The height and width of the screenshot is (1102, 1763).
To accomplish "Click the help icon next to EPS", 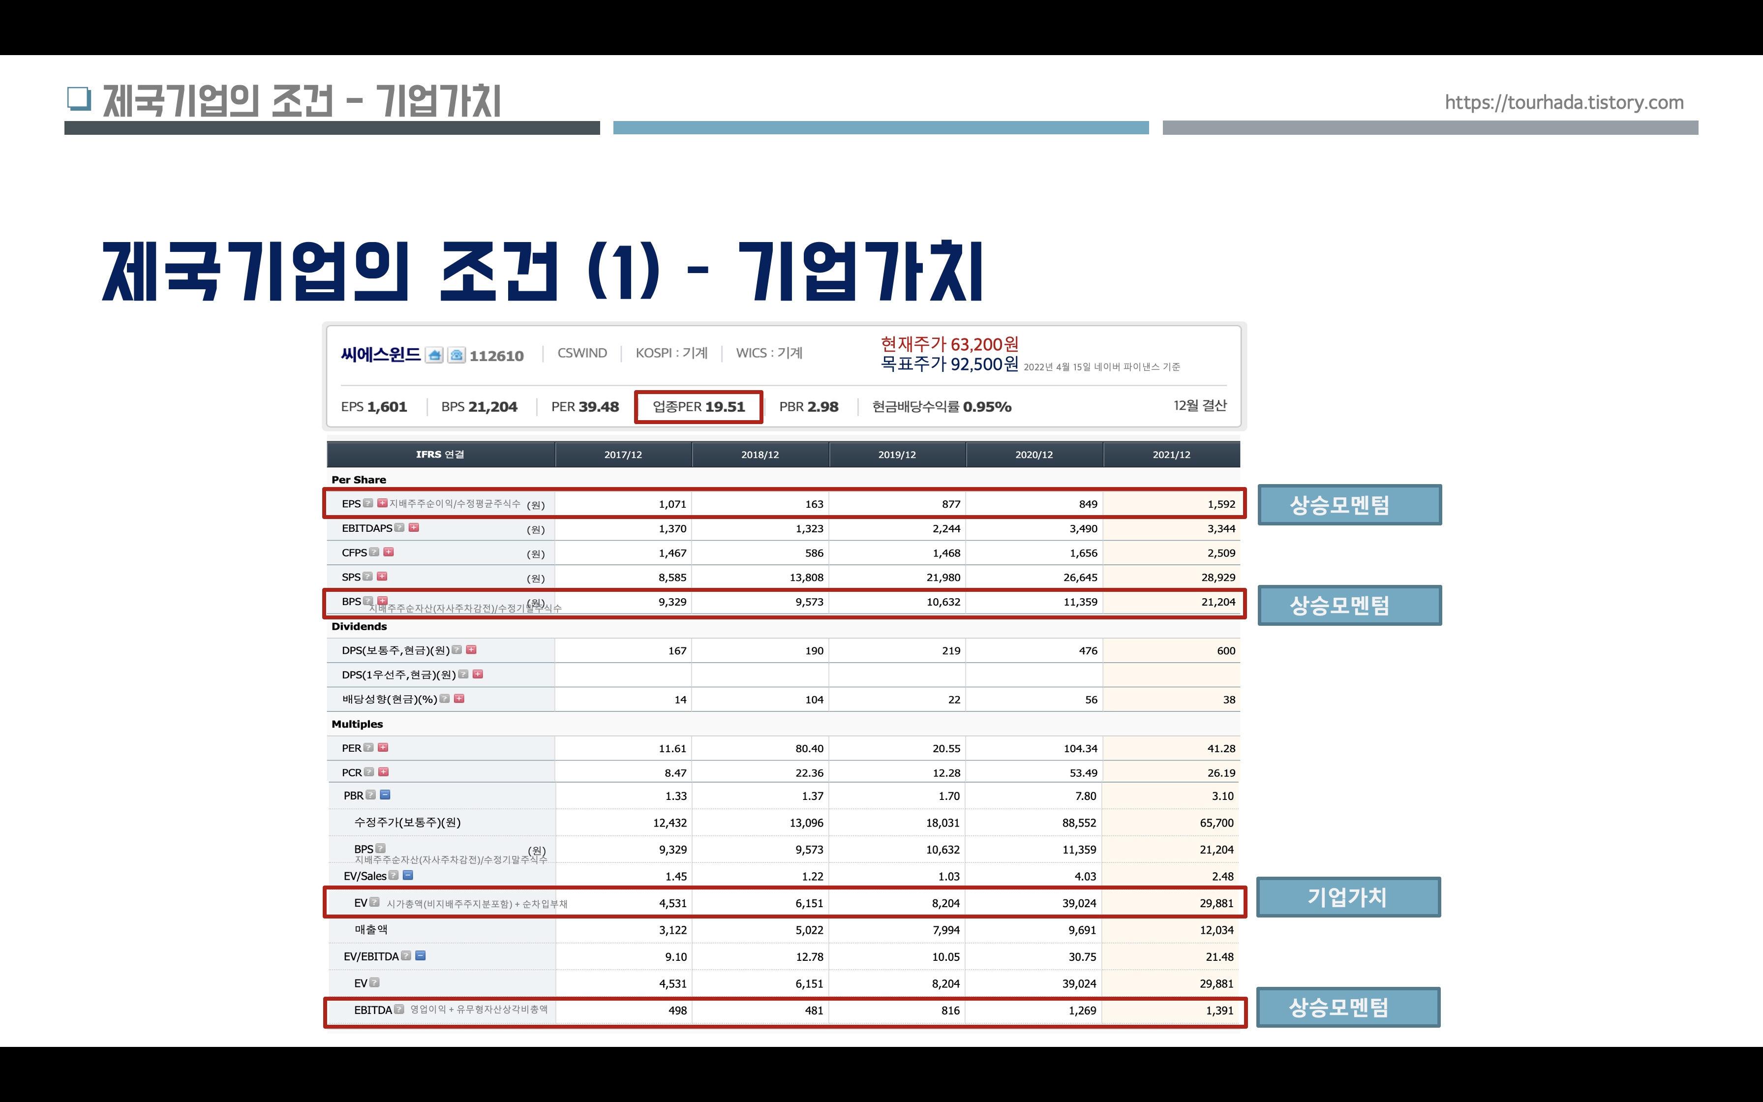I will (368, 503).
